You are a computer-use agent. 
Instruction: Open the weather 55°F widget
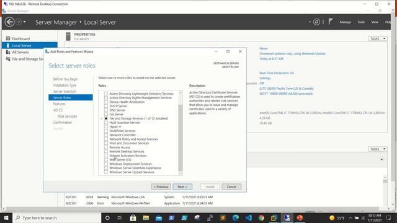337,217
